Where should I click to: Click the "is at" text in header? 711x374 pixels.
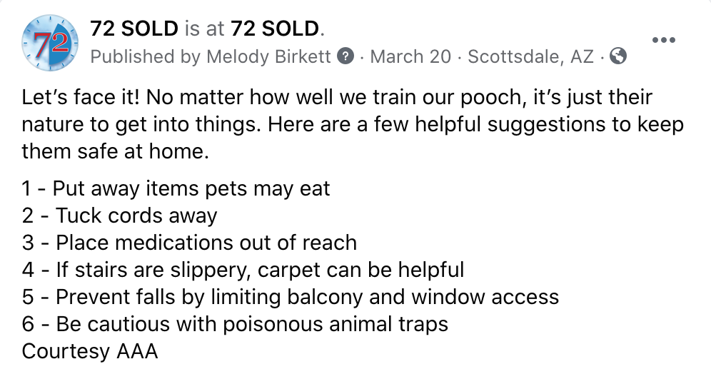point(204,29)
